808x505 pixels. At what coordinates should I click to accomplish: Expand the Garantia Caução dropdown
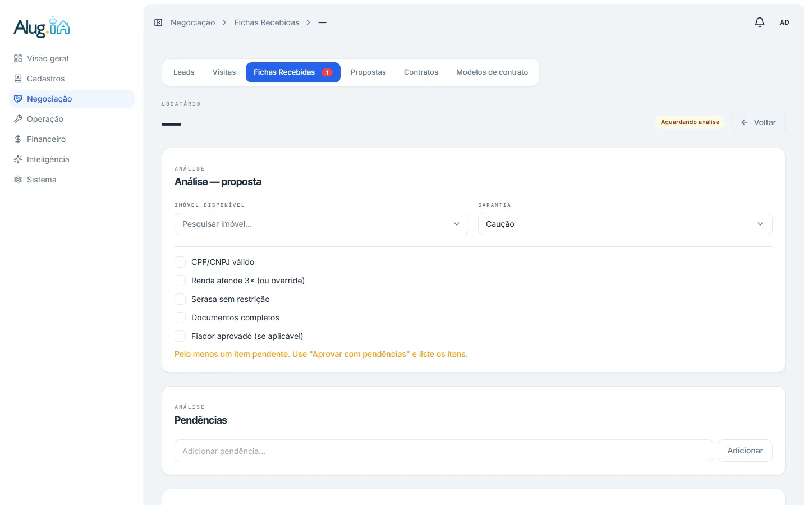tap(625, 224)
